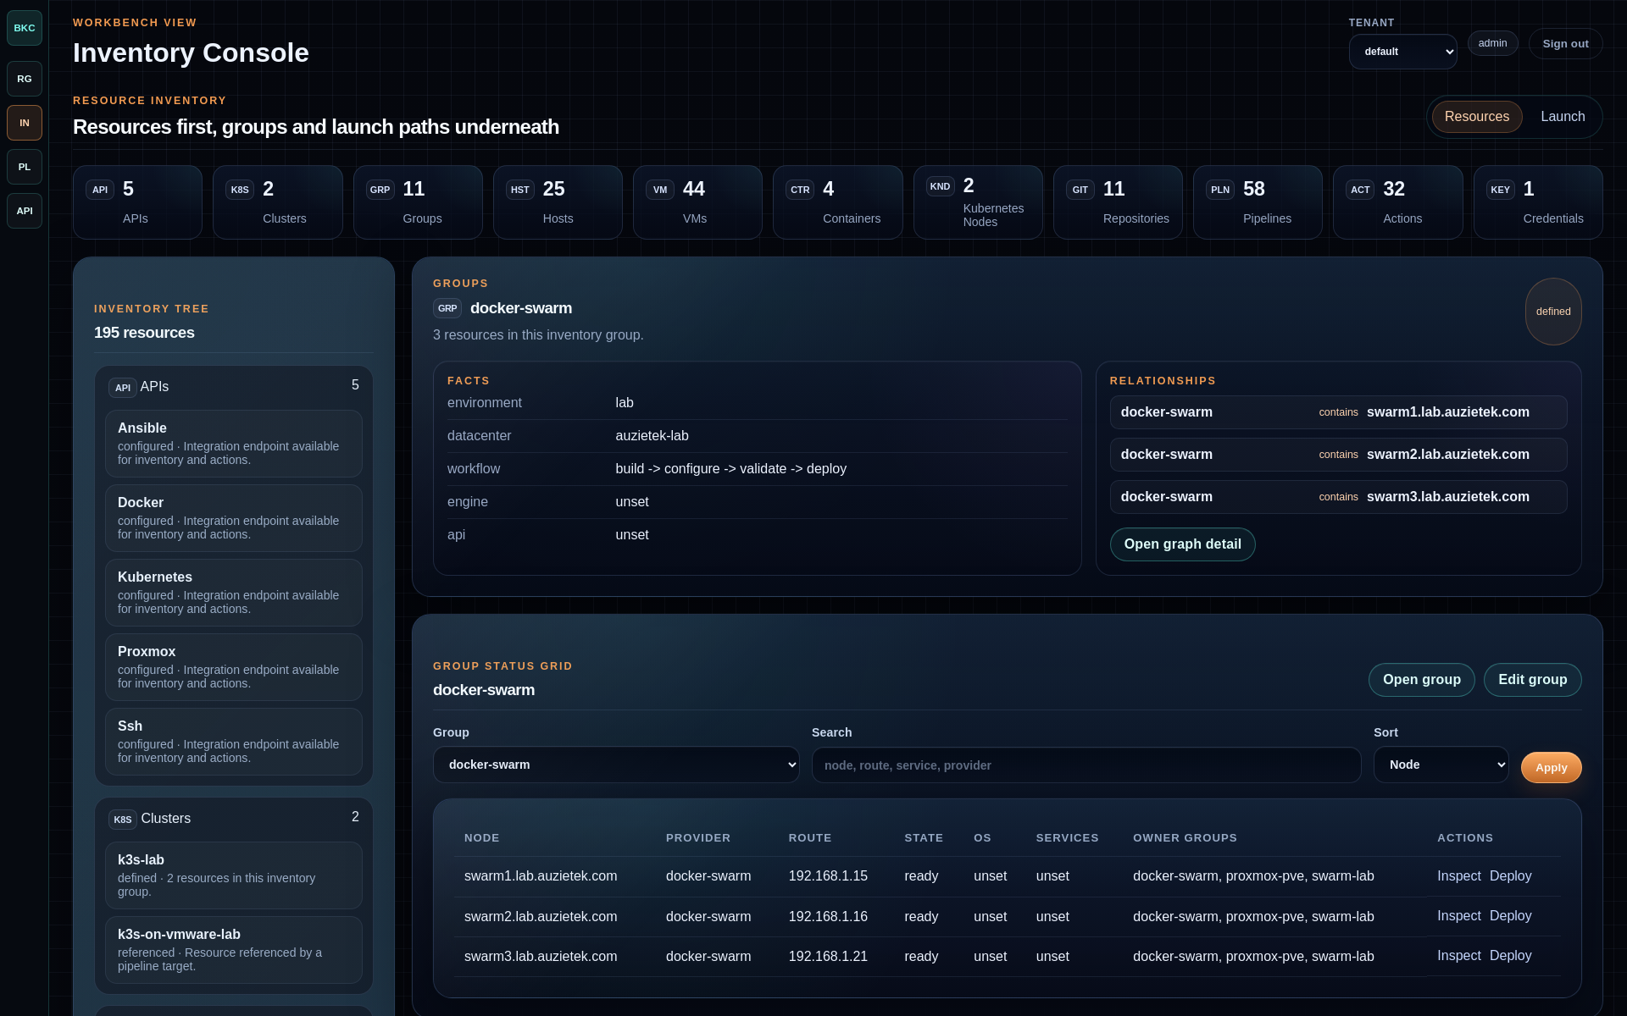Open the PL sidebar section
The width and height of the screenshot is (1627, 1016).
[x=25, y=167]
